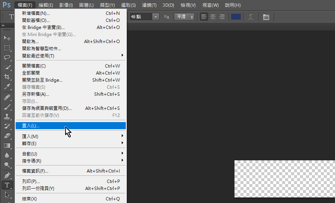The width and height of the screenshot is (335, 203).
Task: Open the anti-aliasing 平滑 dropdown
Action: coord(184,17)
